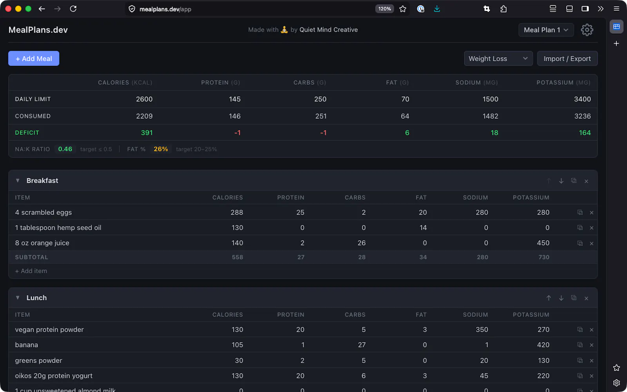Move Breakfast meal down
This screenshot has width=627, height=392.
pyautogui.click(x=561, y=181)
